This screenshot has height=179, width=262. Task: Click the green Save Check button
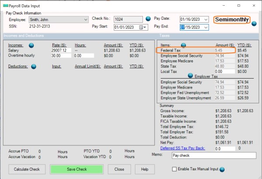[78, 169]
